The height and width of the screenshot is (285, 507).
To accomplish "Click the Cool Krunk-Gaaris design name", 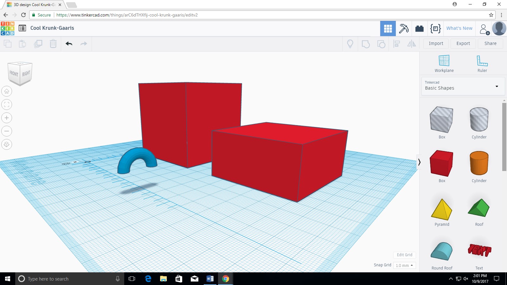I will click(x=52, y=28).
